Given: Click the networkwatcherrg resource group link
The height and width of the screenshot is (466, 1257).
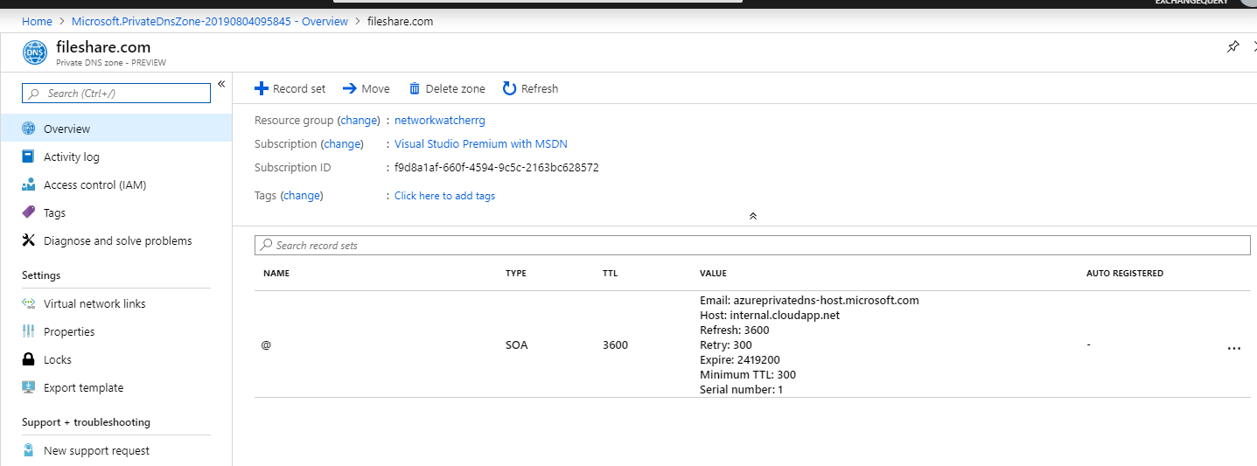Looking at the screenshot, I should [438, 120].
